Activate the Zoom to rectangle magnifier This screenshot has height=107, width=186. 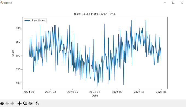(x=25, y=103)
